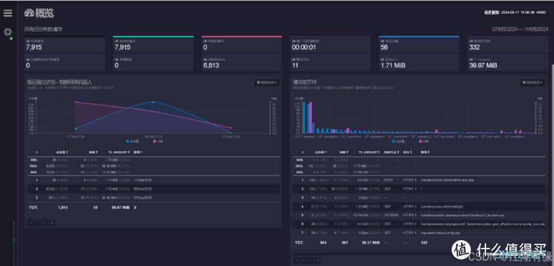
Task: Click the /wordpress/wp-admin/edit.php row
Action: [419, 207]
